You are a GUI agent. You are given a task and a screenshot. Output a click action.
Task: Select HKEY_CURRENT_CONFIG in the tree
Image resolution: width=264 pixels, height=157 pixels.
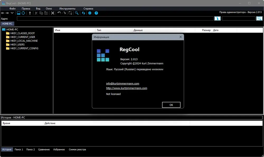[x=24, y=48]
